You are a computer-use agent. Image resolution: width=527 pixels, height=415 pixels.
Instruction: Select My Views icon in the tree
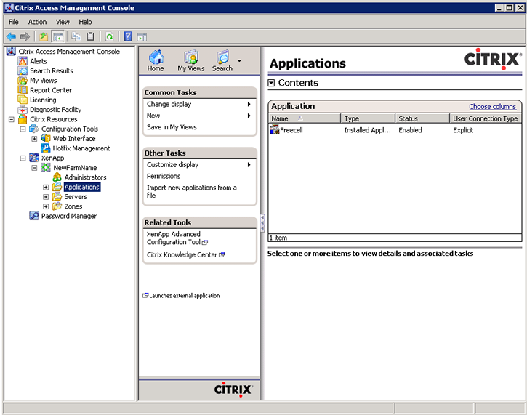(x=23, y=81)
